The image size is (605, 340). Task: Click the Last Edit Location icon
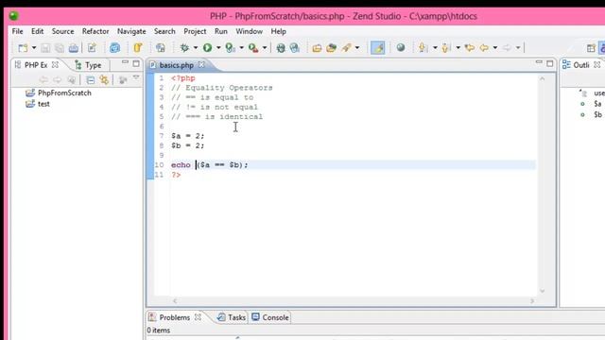[x=470, y=48]
